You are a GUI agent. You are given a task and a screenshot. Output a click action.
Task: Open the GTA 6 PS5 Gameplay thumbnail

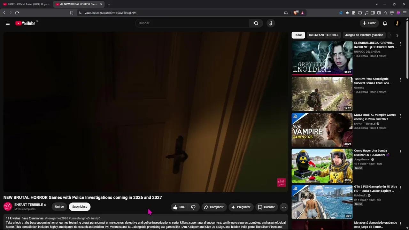click(x=322, y=202)
